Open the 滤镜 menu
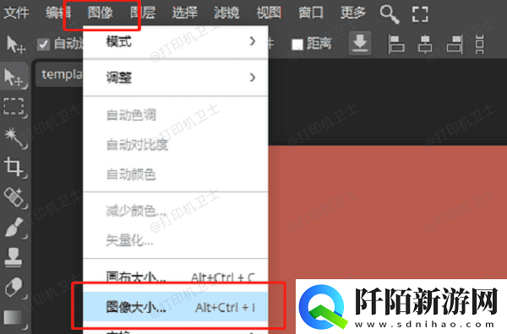This screenshot has width=507, height=334. click(x=226, y=13)
